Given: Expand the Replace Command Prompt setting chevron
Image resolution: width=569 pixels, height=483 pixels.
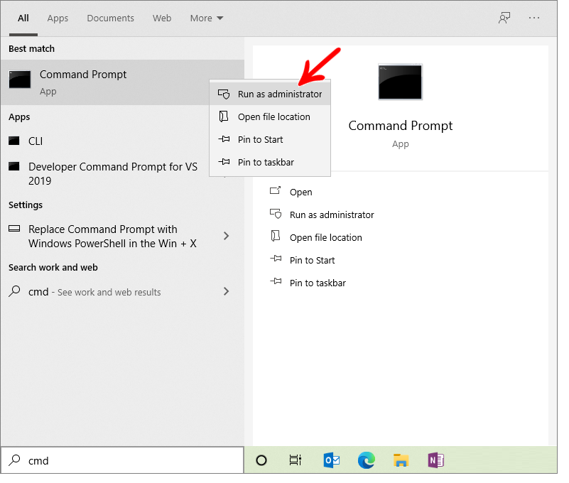Looking at the screenshot, I should pos(227,237).
